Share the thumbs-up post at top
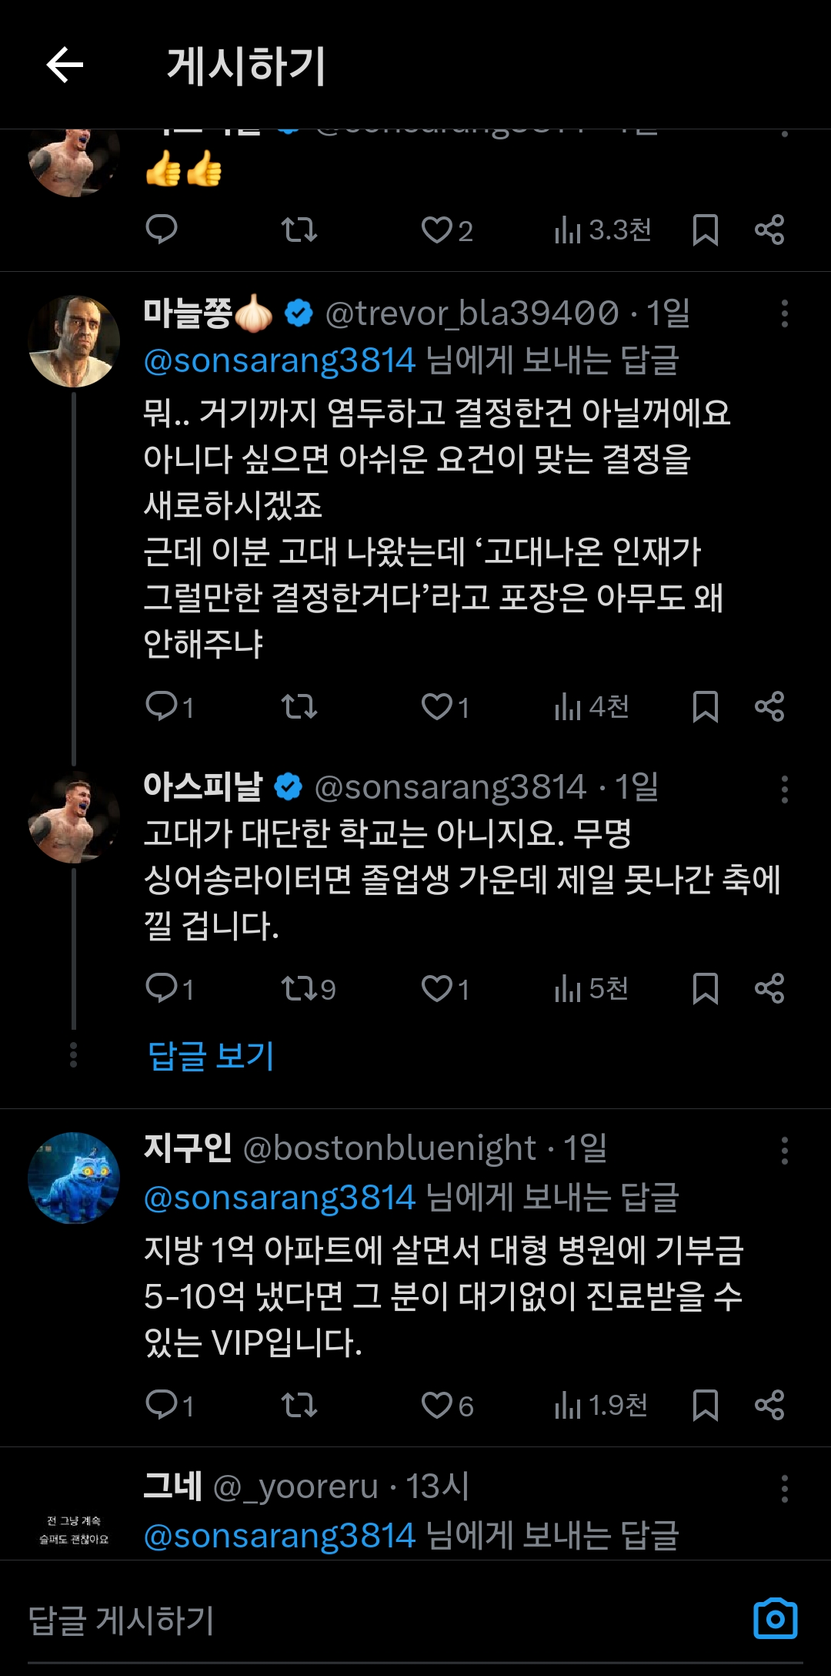The image size is (831, 1676). click(x=769, y=230)
